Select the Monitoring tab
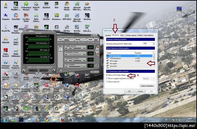 pyautogui.click(x=116, y=35)
